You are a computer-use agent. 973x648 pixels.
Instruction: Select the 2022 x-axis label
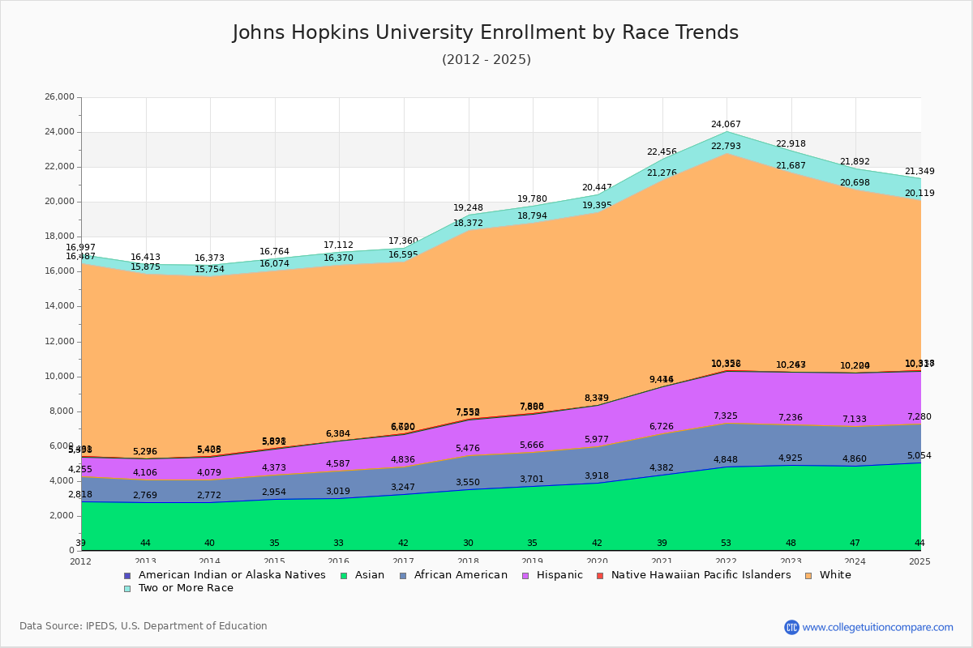coord(726,560)
